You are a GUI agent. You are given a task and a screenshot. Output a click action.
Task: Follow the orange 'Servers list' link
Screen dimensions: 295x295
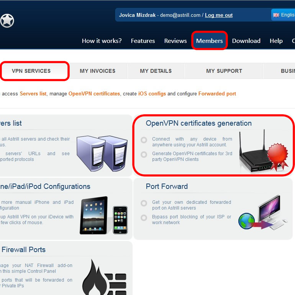coord(33,94)
